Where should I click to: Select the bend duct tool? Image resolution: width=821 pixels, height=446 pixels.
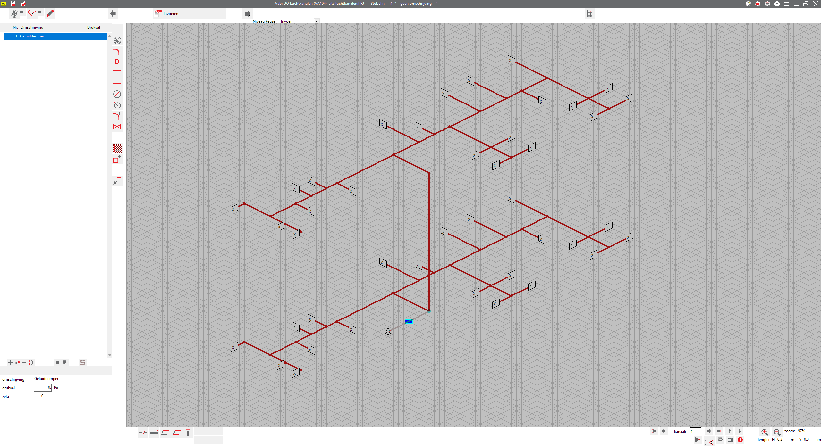[x=117, y=52]
